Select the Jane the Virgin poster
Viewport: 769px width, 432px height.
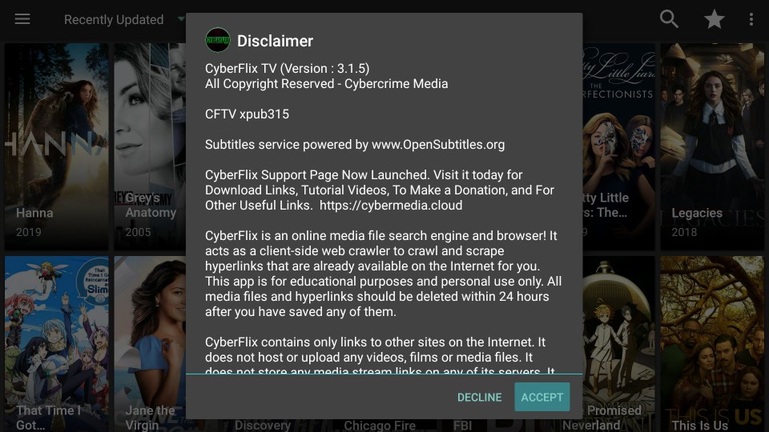coord(150,344)
